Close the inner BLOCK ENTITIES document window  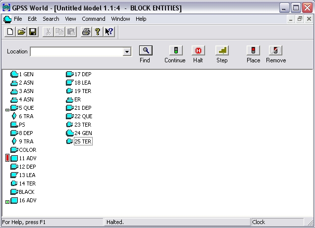tap(309, 19)
